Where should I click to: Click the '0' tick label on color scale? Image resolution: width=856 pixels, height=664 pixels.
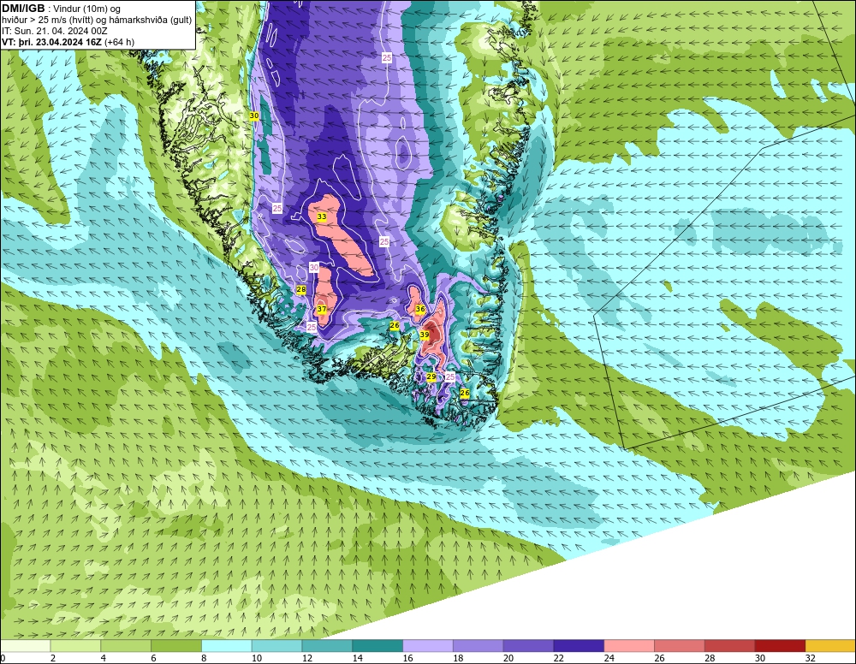tap(3, 659)
